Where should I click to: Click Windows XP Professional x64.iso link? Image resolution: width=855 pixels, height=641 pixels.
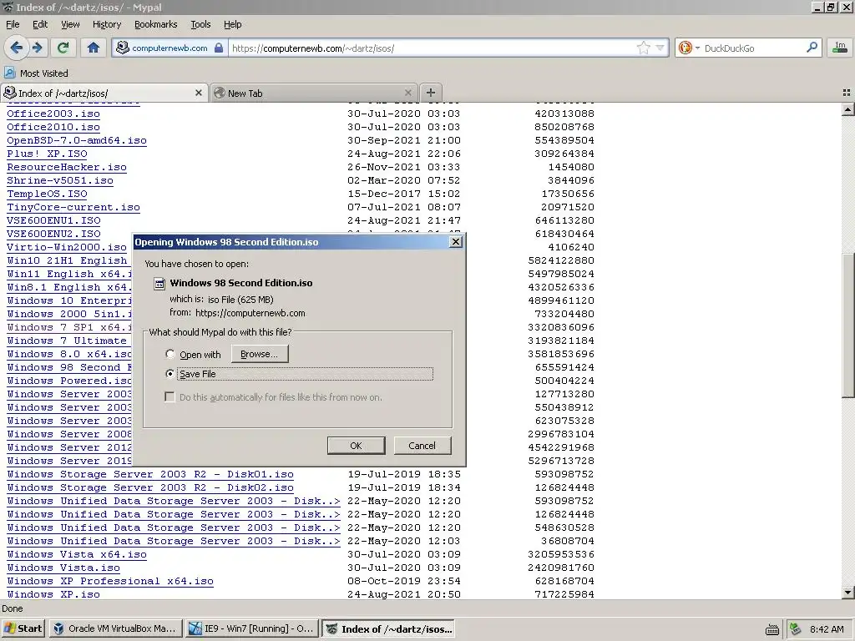[110, 581]
